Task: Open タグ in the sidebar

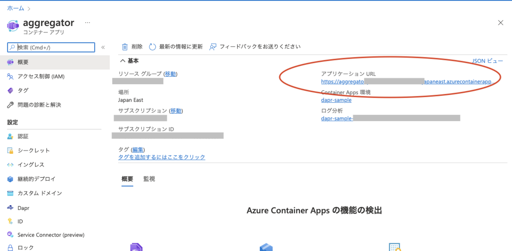Action: (x=23, y=90)
